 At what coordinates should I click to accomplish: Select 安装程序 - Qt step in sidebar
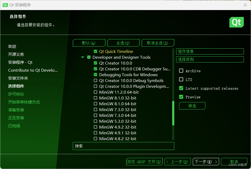pos(20,62)
